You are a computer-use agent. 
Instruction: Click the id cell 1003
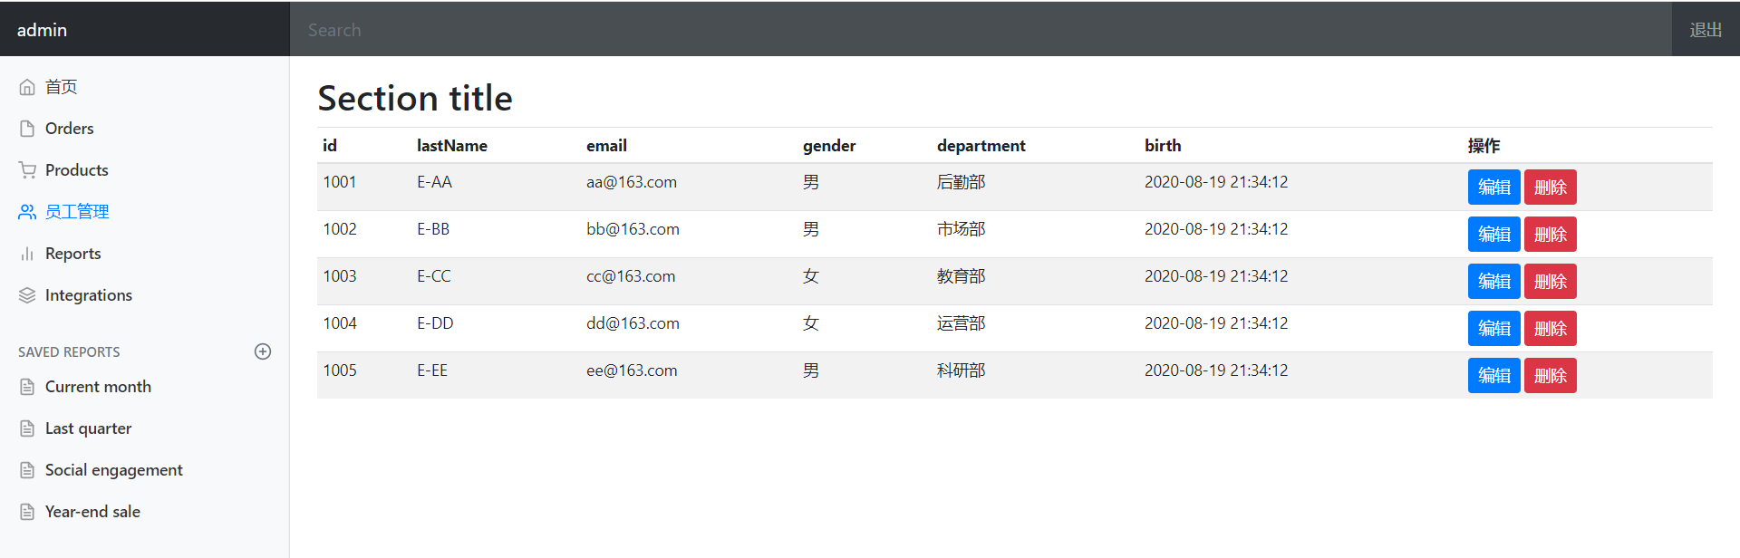coord(340,276)
